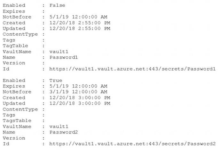Select the NotBefore value 3/1/19 12:00:00 AM
The width and height of the screenshot is (221, 150).
(78, 92)
